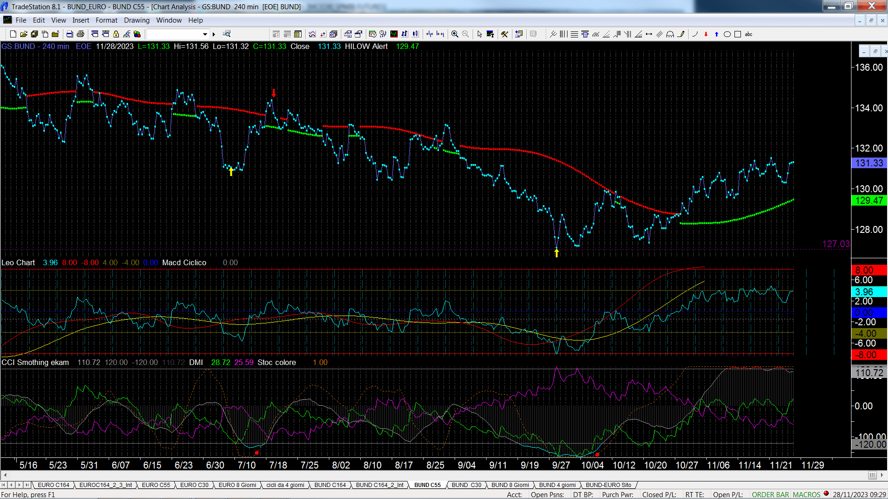
Task: Switch to the BUND C164_2_Int tab
Action: (380, 485)
